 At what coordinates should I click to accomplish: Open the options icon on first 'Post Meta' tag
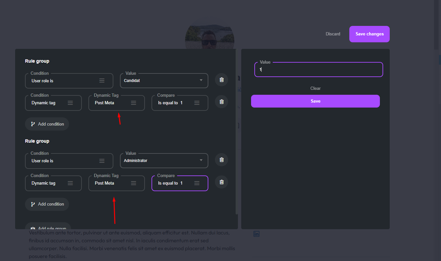[x=133, y=103]
